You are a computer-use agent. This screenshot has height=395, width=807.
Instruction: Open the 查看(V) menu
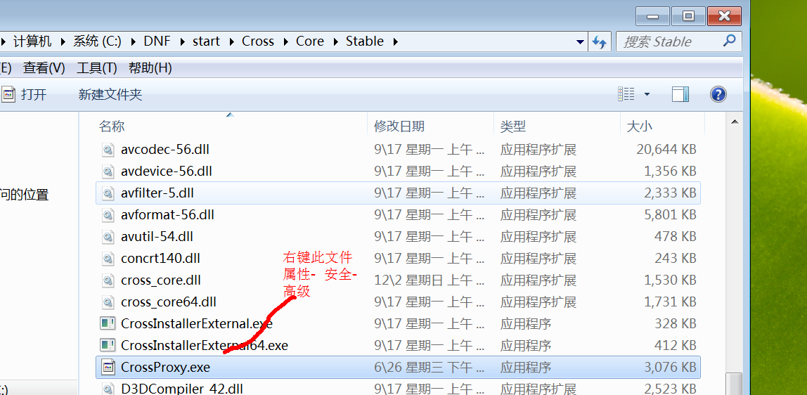(44, 68)
